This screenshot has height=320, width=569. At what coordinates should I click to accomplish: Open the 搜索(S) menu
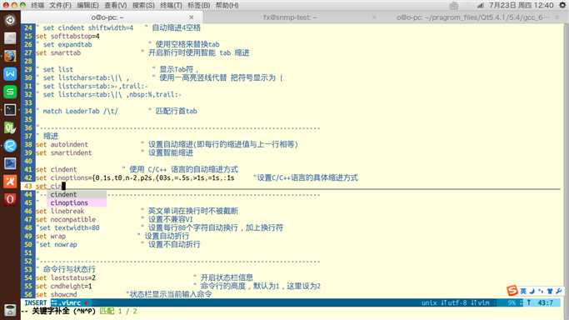tap(143, 6)
